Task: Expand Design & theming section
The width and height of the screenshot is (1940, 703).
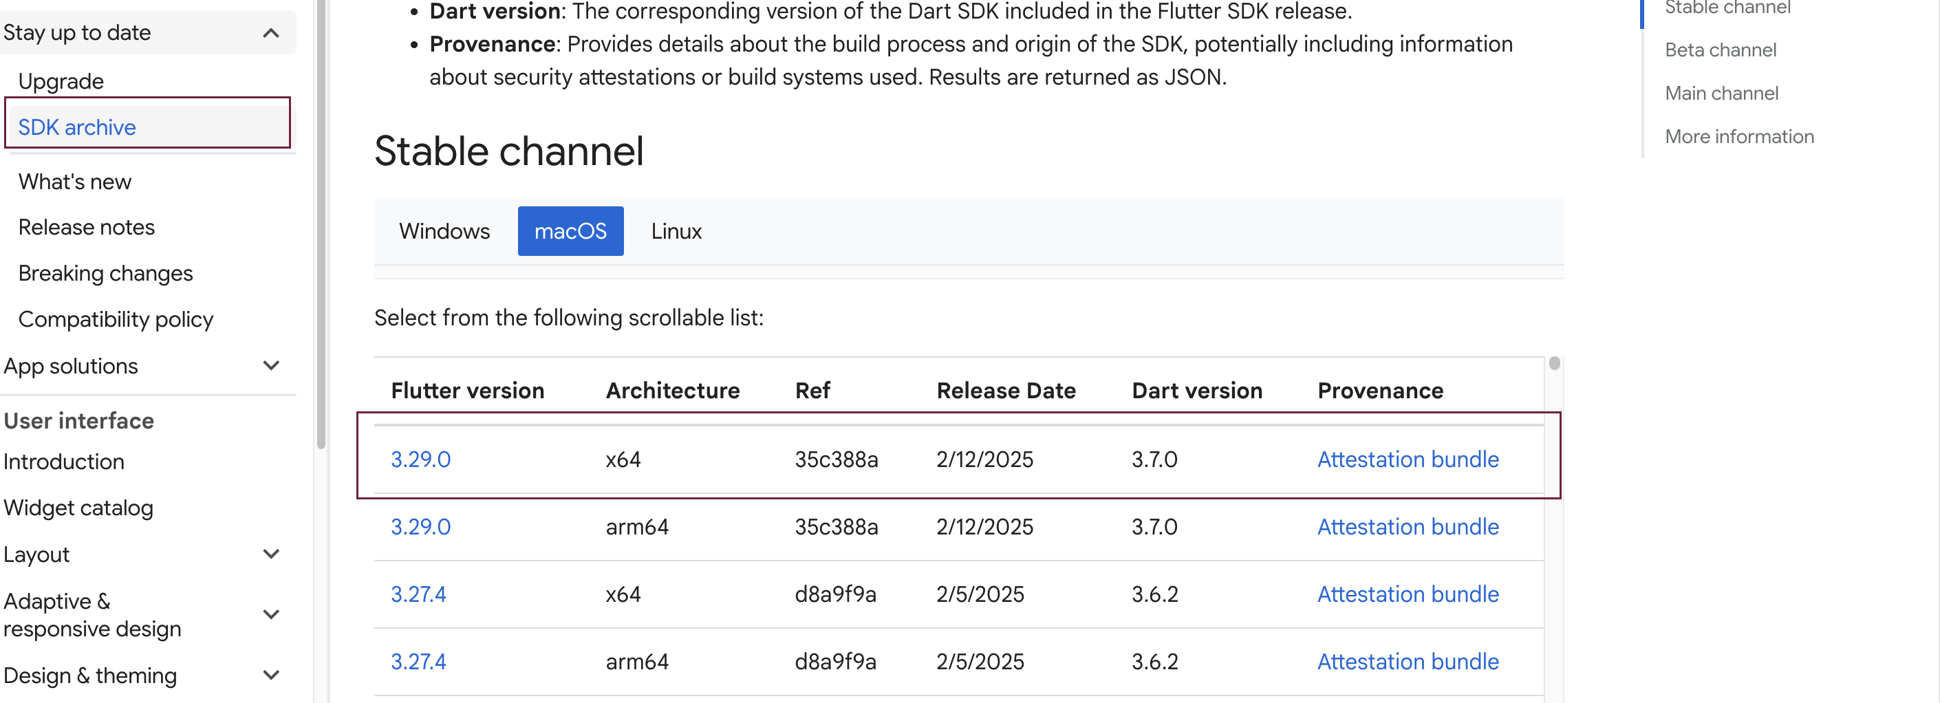Action: [x=270, y=676]
